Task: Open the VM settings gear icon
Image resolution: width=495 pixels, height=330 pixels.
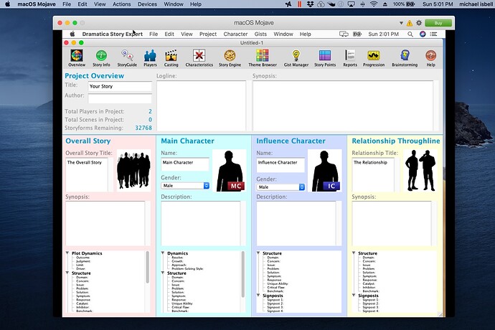Action: pyautogui.click(x=419, y=23)
